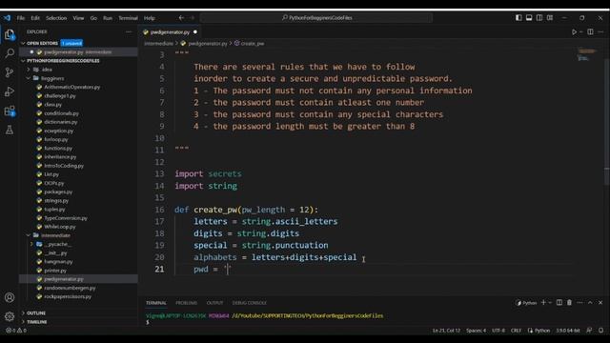Open the View menu
Image resolution: width=610 pixels, height=343 pixels.
pyautogui.click(x=78, y=18)
